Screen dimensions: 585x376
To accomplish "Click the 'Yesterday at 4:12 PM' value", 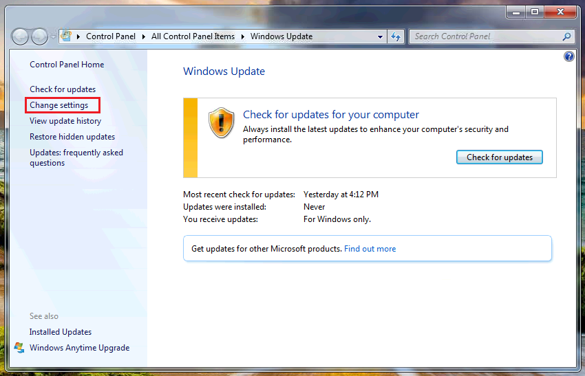I will click(x=341, y=195).
